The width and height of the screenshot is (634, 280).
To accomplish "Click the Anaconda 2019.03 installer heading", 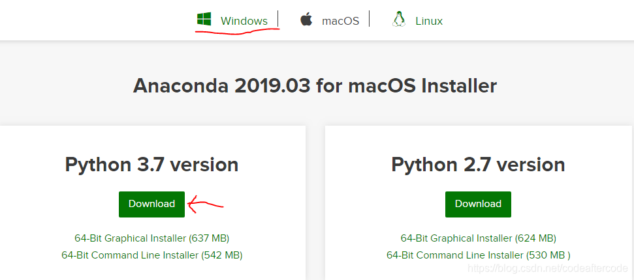I will [x=315, y=85].
